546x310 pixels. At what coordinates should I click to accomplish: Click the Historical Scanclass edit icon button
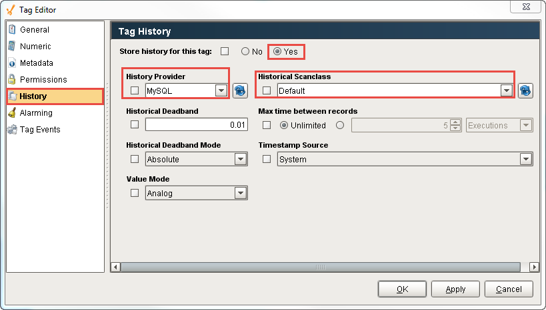(x=525, y=90)
